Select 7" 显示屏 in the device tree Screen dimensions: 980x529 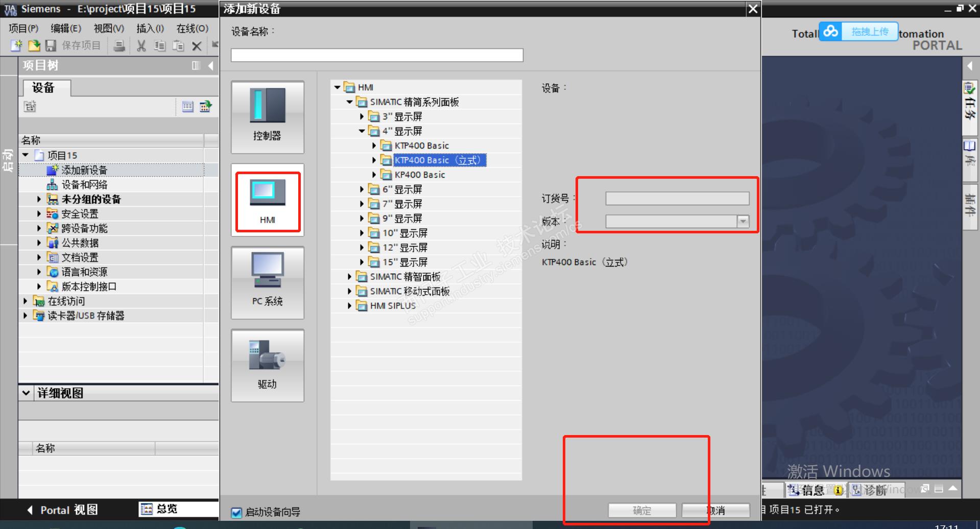(x=402, y=204)
